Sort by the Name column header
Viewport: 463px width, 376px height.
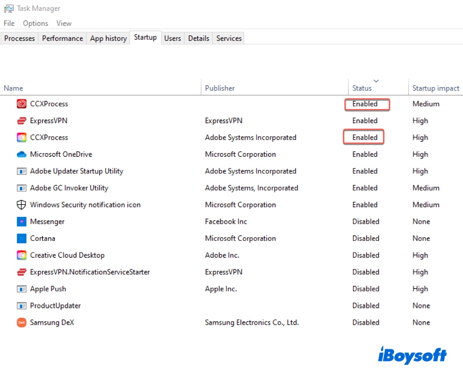(14, 88)
